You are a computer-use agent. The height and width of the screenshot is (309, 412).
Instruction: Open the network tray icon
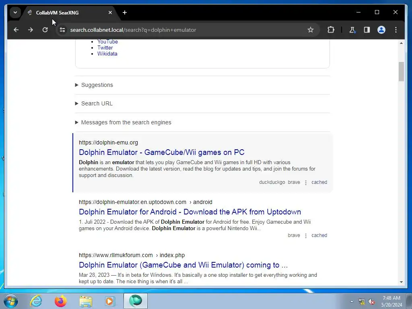(x=362, y=301)
